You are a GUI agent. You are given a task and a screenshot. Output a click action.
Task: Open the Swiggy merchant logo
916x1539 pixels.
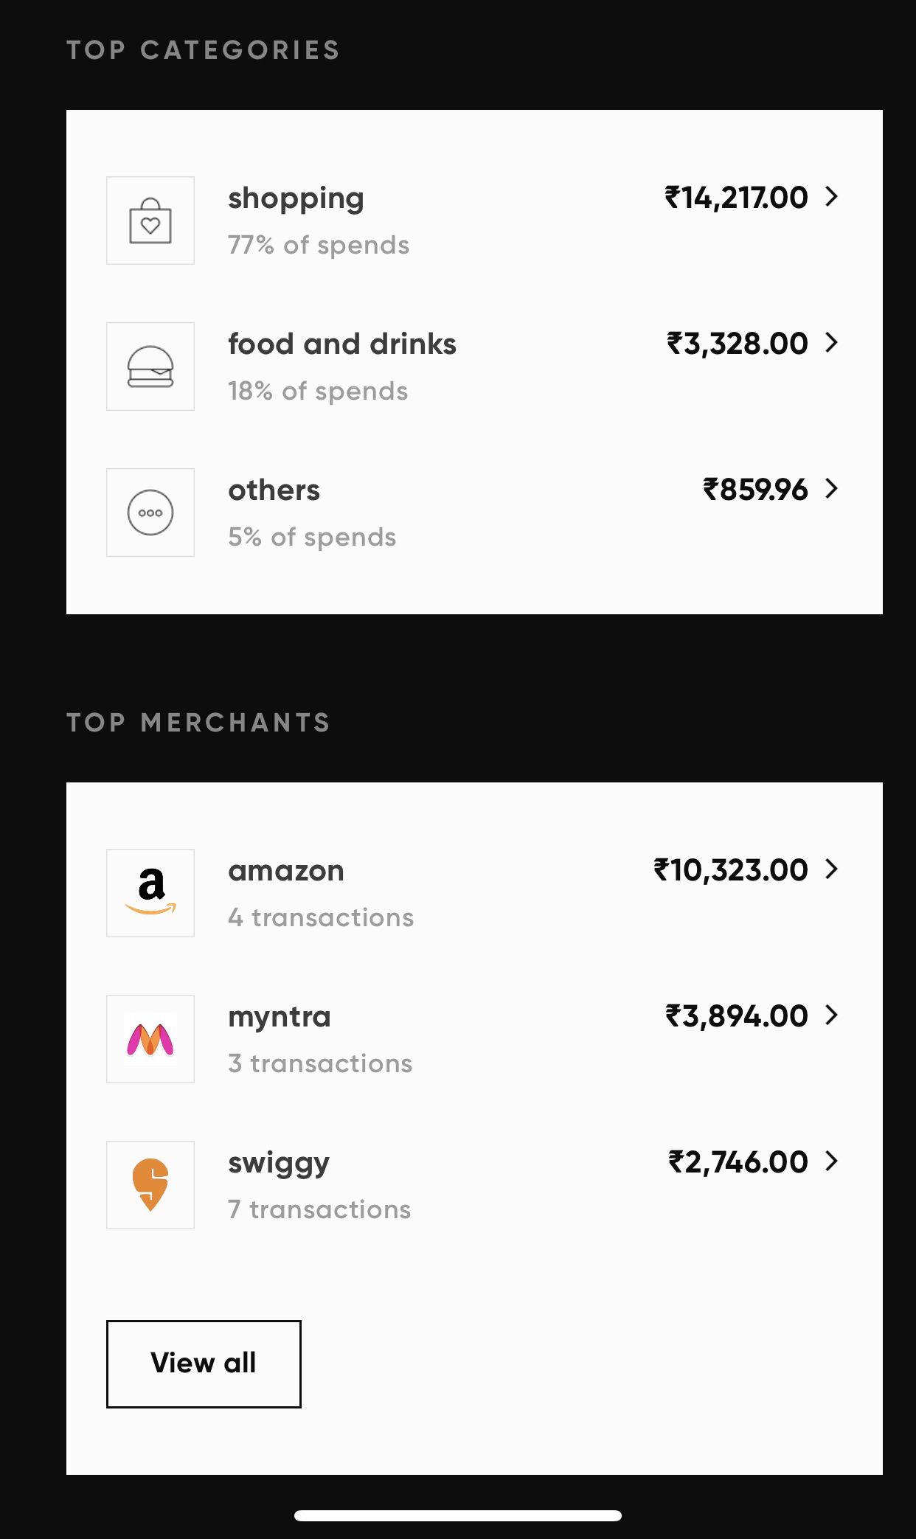[x=150, y=1185]
